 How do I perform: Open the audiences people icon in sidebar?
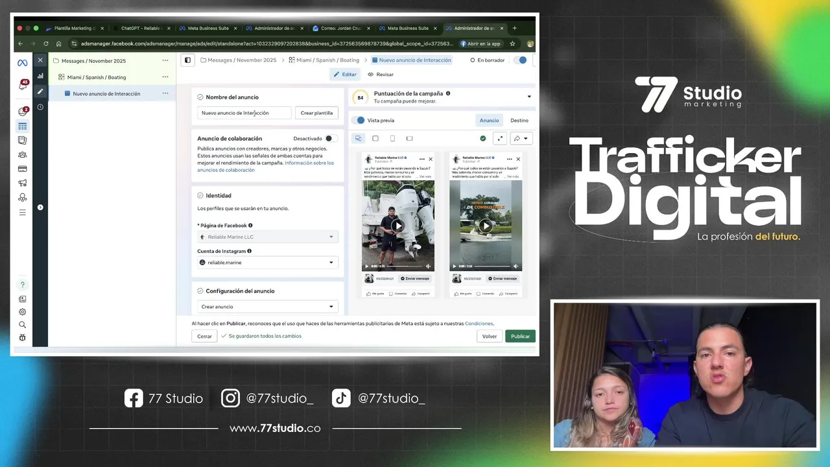[x=23, y=154]
